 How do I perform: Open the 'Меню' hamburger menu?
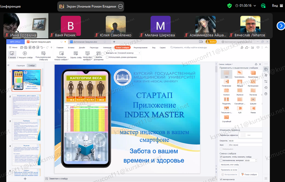(13, 47)
